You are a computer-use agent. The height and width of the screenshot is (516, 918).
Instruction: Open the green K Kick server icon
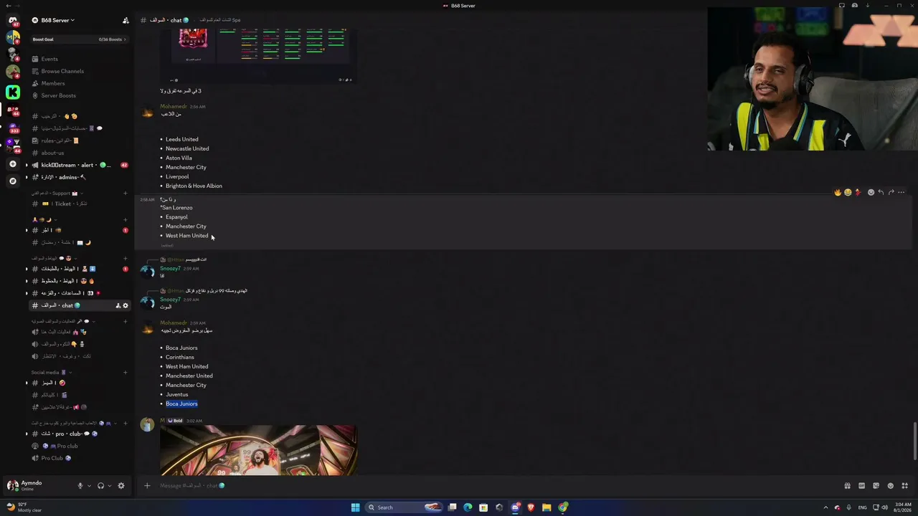(x=12, y=91)
